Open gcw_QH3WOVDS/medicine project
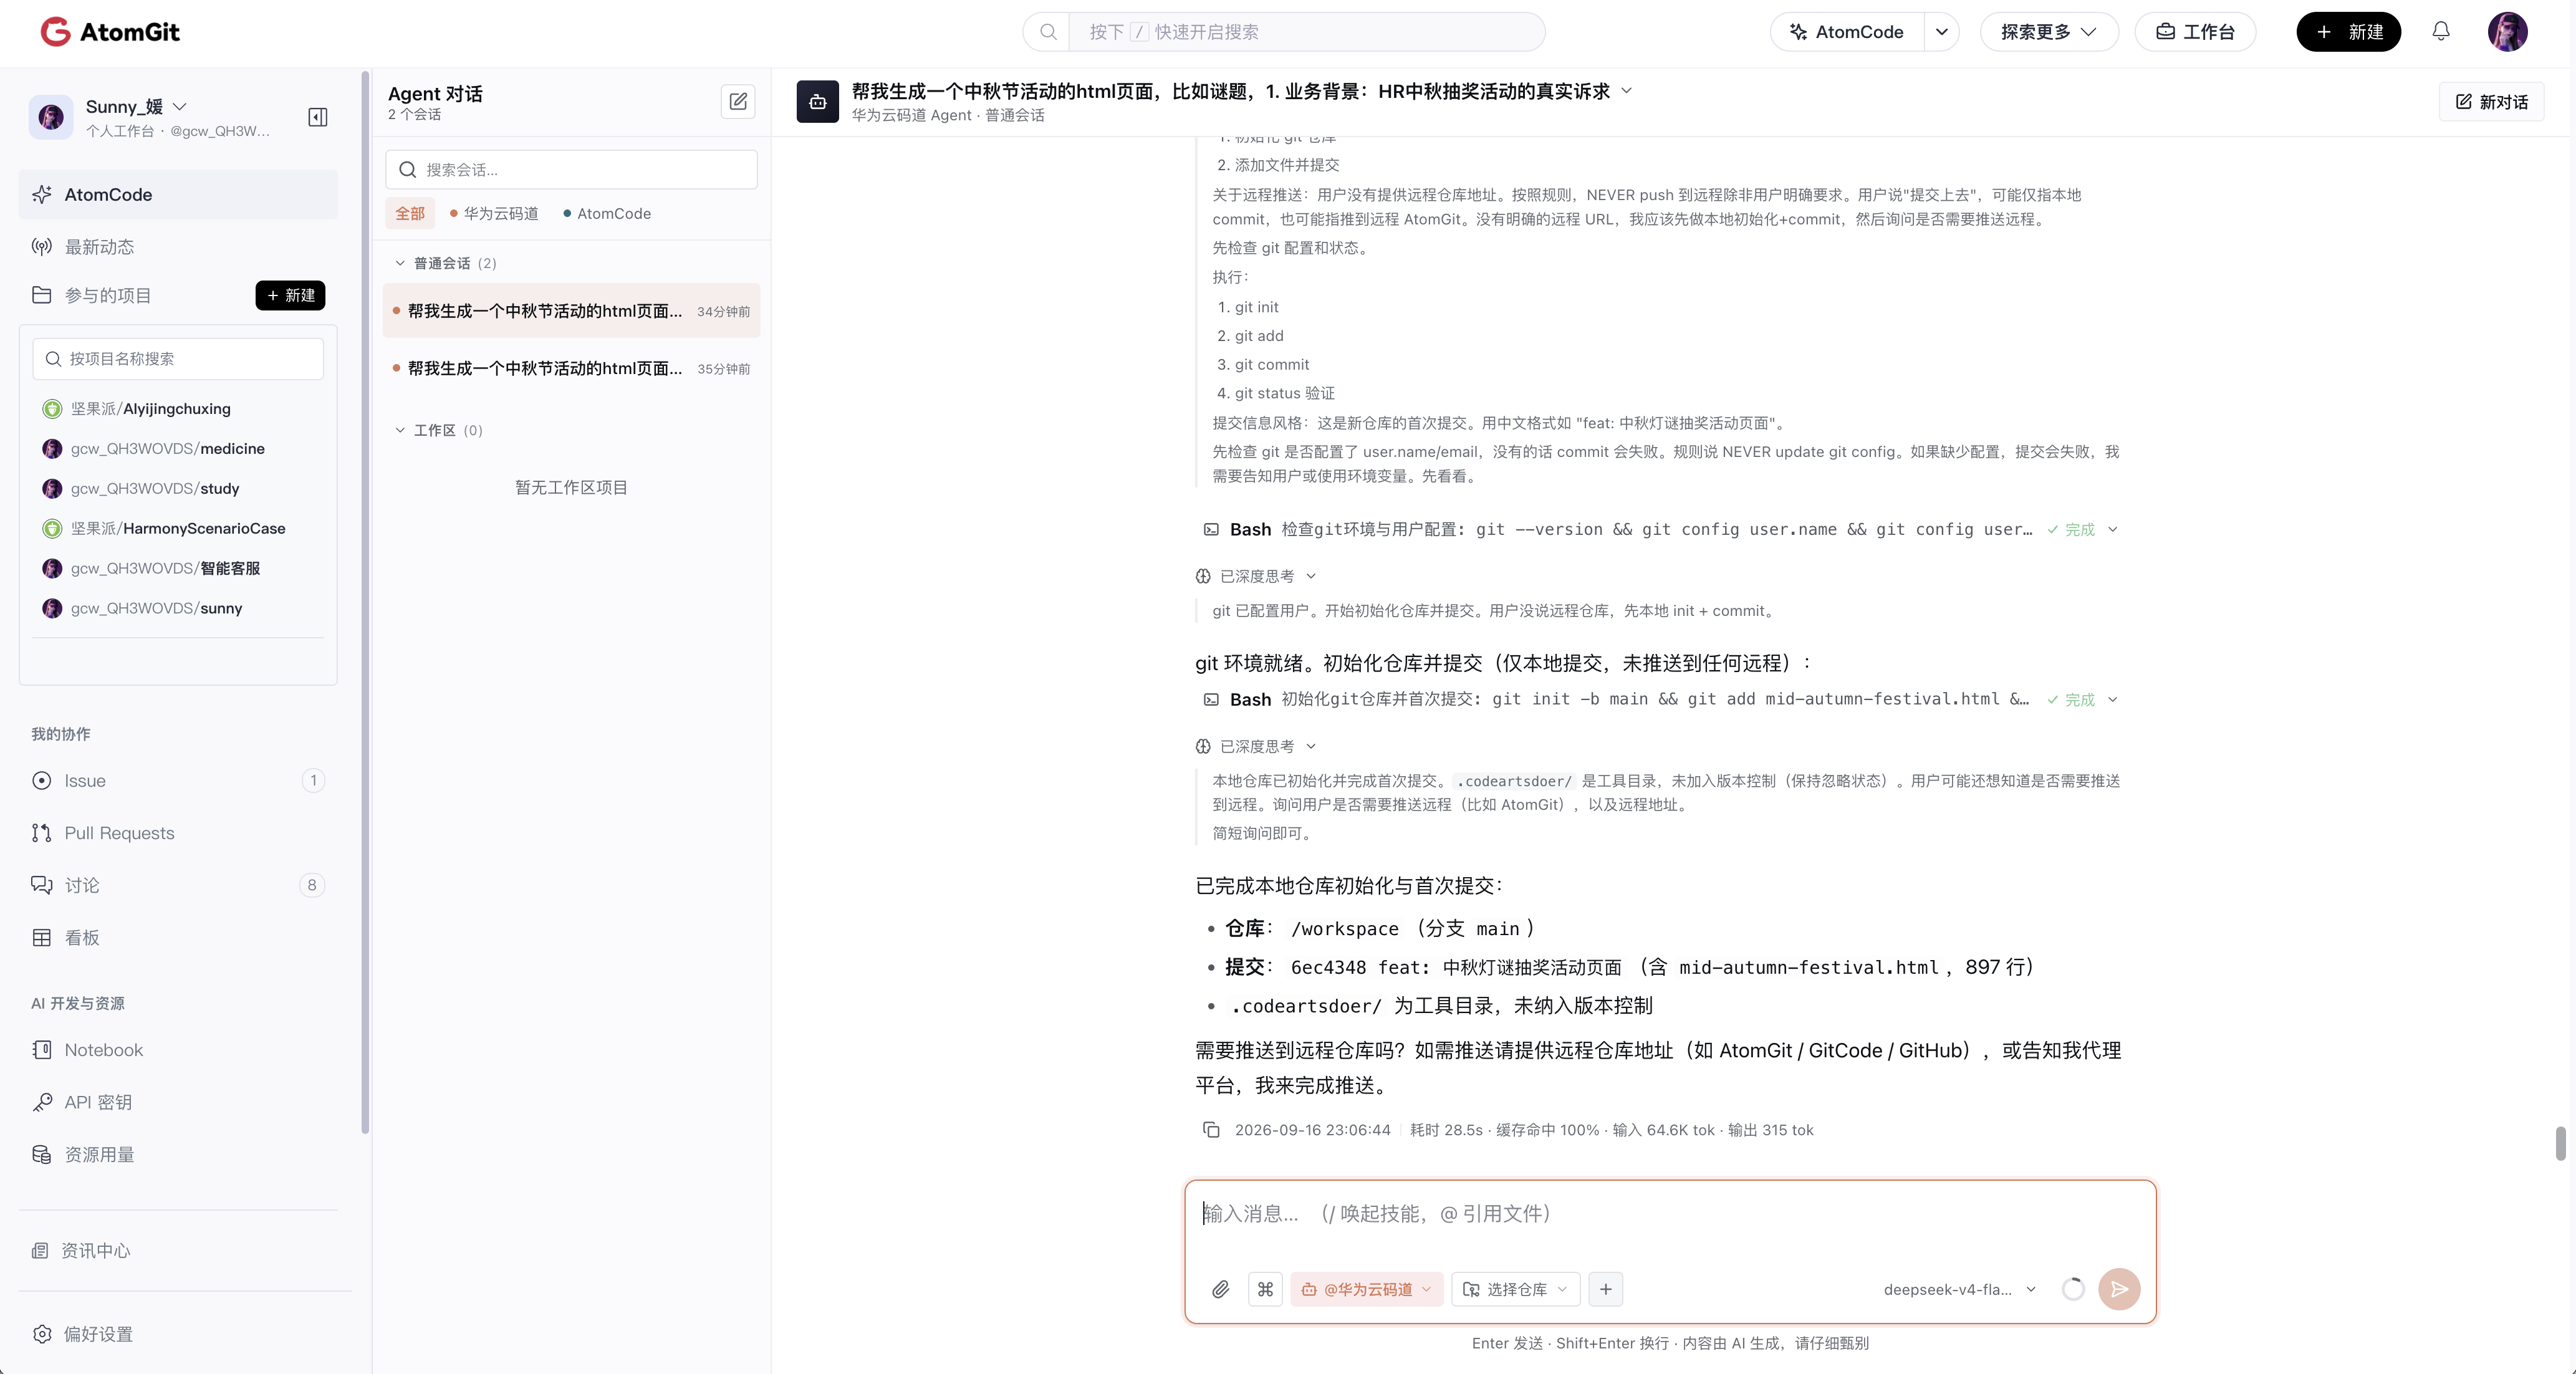Screen dimensions: 2576x1374 pyautogui.click(x=167, y=448)
